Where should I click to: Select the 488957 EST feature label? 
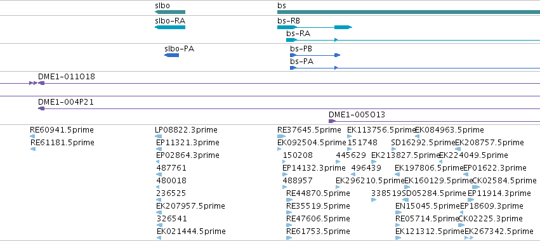[x=298, y=180]
